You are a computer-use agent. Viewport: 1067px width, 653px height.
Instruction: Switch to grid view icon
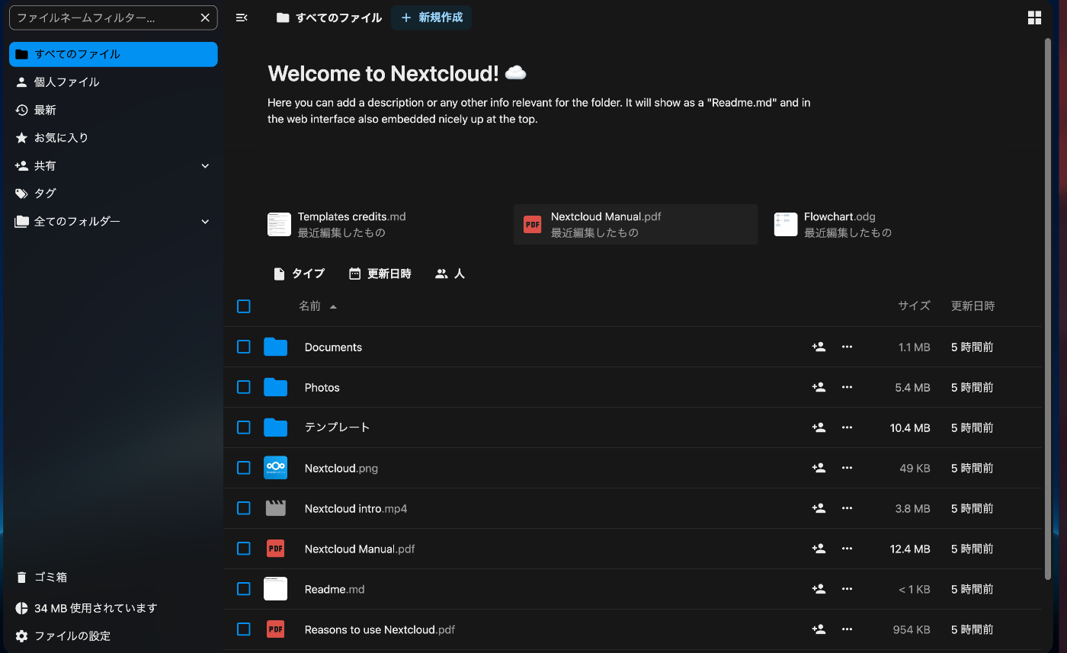pyautogui.click(x=1034, y=18)
